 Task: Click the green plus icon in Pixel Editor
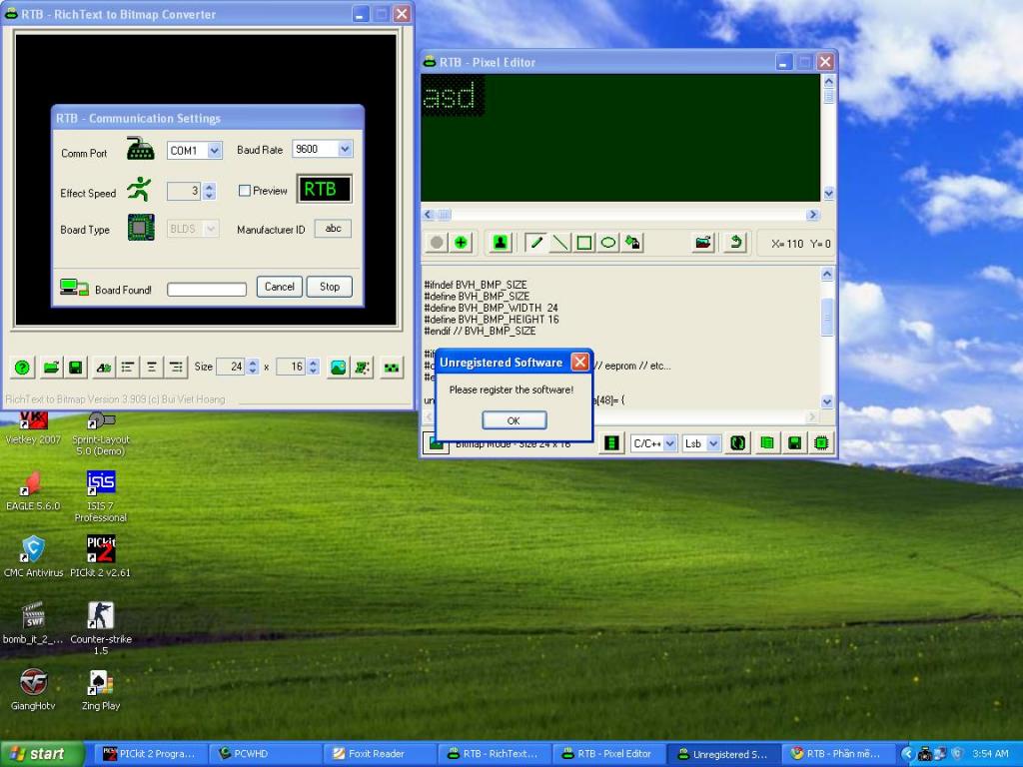pyautogui.click(x=461, y=243)
